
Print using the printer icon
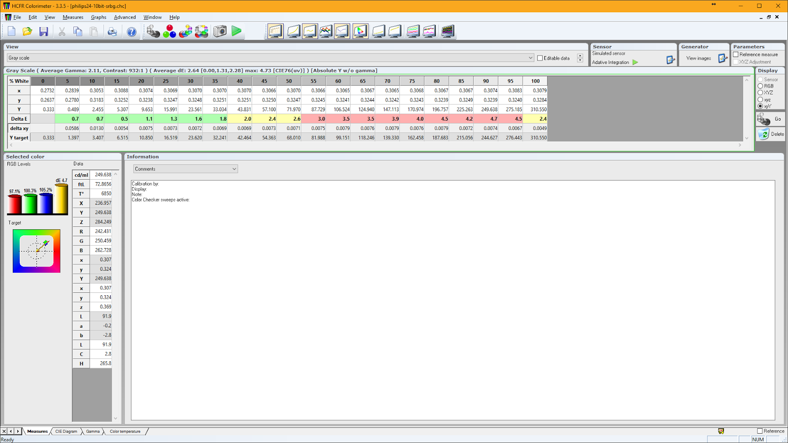tap(113, 32)
